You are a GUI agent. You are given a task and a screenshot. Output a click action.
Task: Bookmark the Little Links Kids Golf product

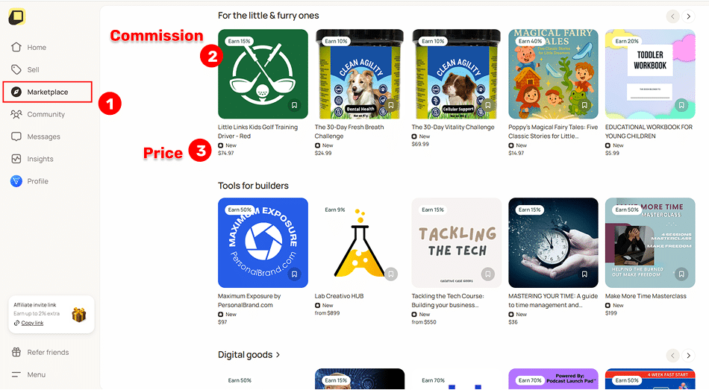click(294, 105)
